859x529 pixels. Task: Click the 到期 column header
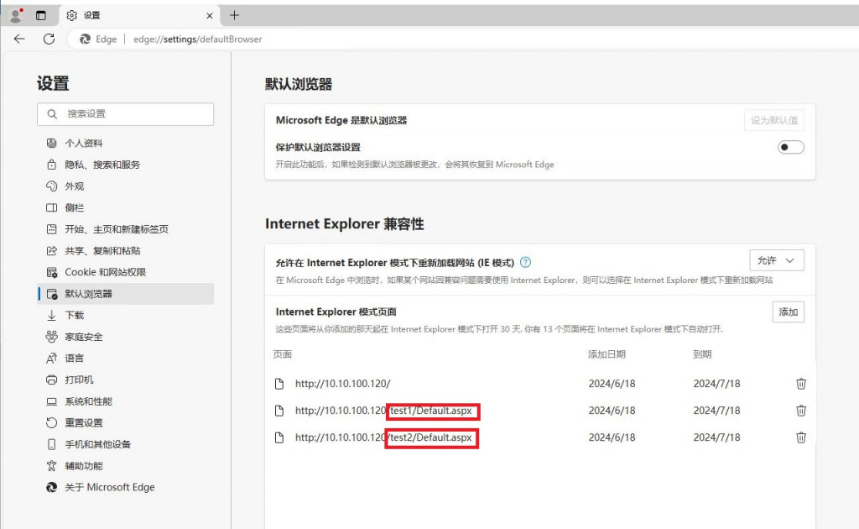click(x=702, y=354)
